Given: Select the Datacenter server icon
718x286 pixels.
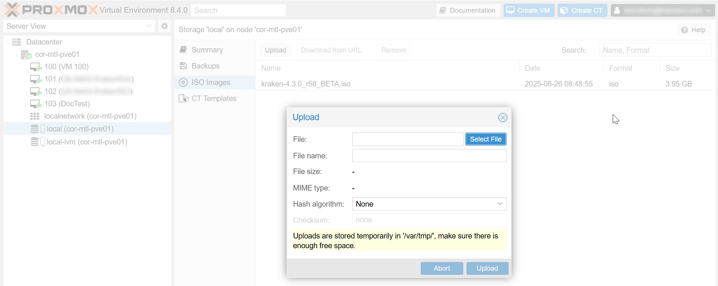Looking at the screenshot, I should 17,42.
